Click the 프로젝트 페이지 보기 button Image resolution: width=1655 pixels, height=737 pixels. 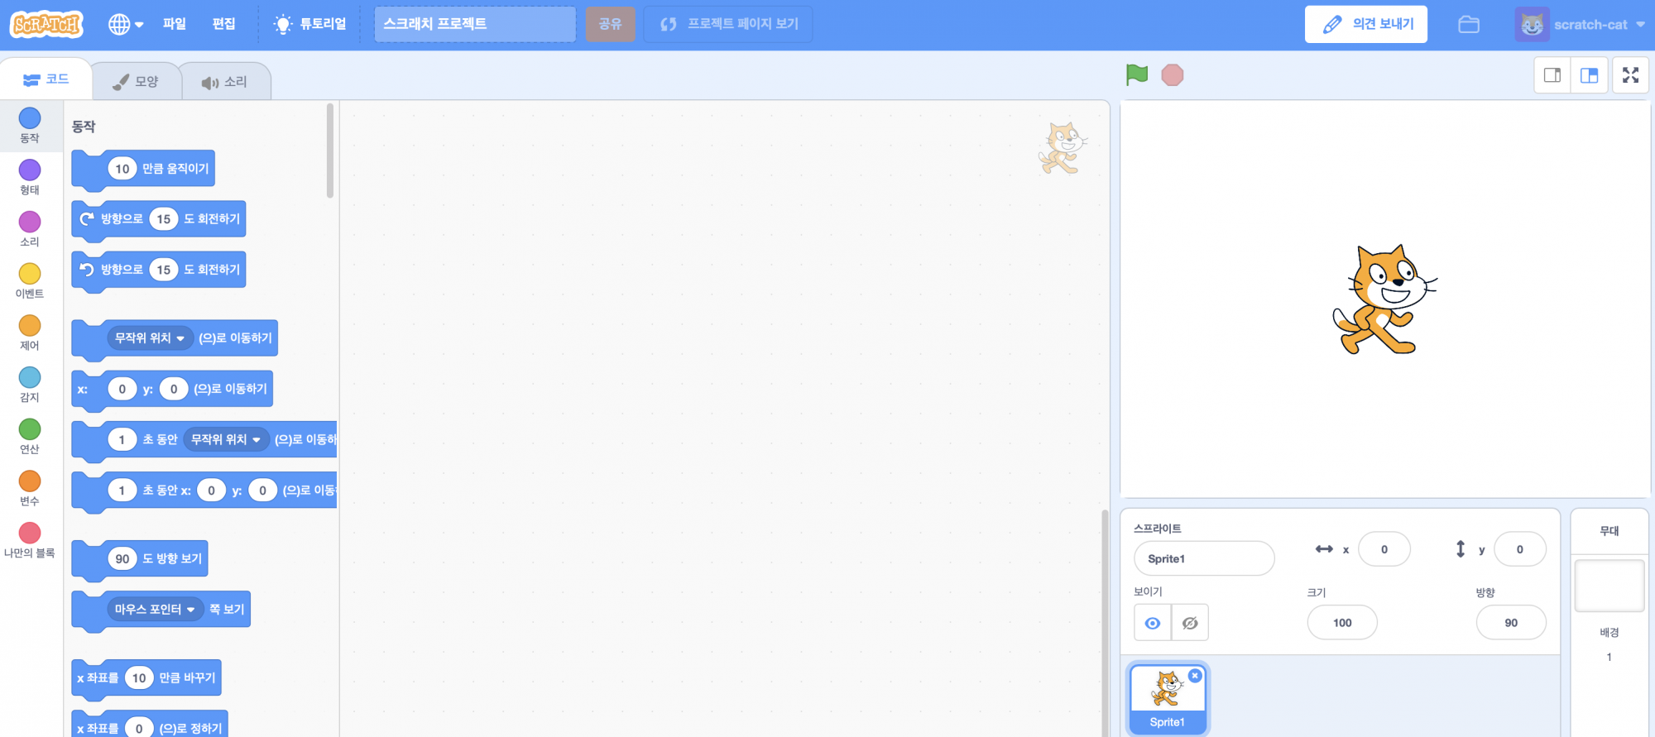(728, 25)
